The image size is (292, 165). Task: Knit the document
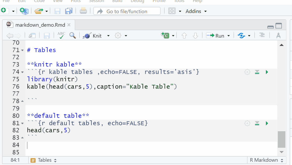(x=94, y=36)
